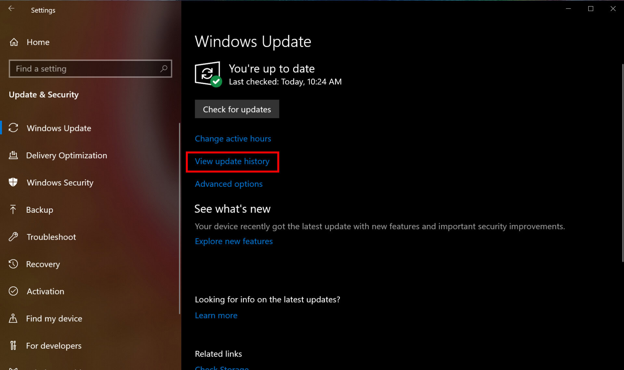
Task: Click the Home menu icon
Action: pyautogui.click(x=14, y=42)
